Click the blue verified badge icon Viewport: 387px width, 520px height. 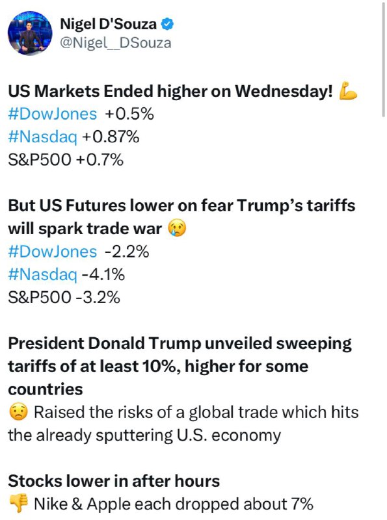(x=167, y=24)
